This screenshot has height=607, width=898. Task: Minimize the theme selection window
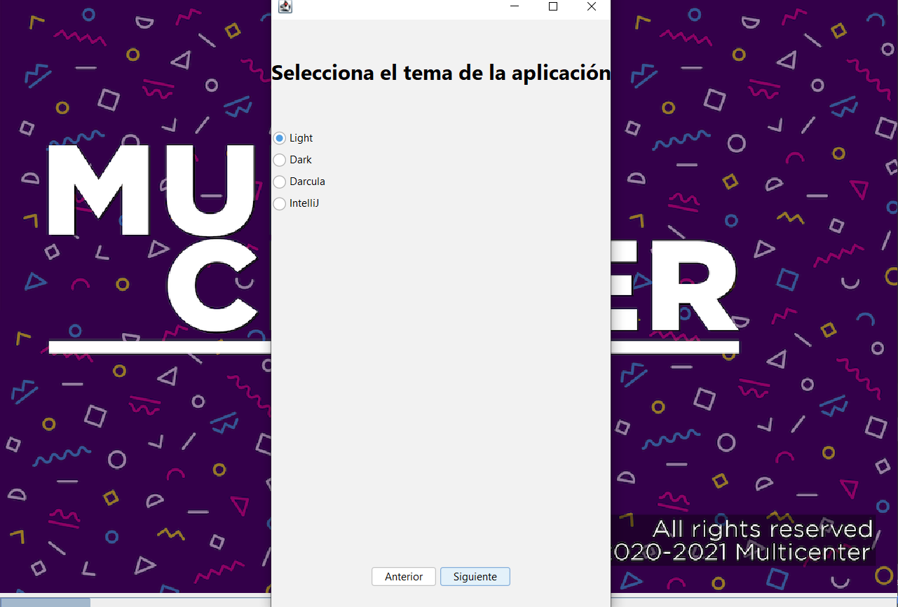tap(515, 7)
